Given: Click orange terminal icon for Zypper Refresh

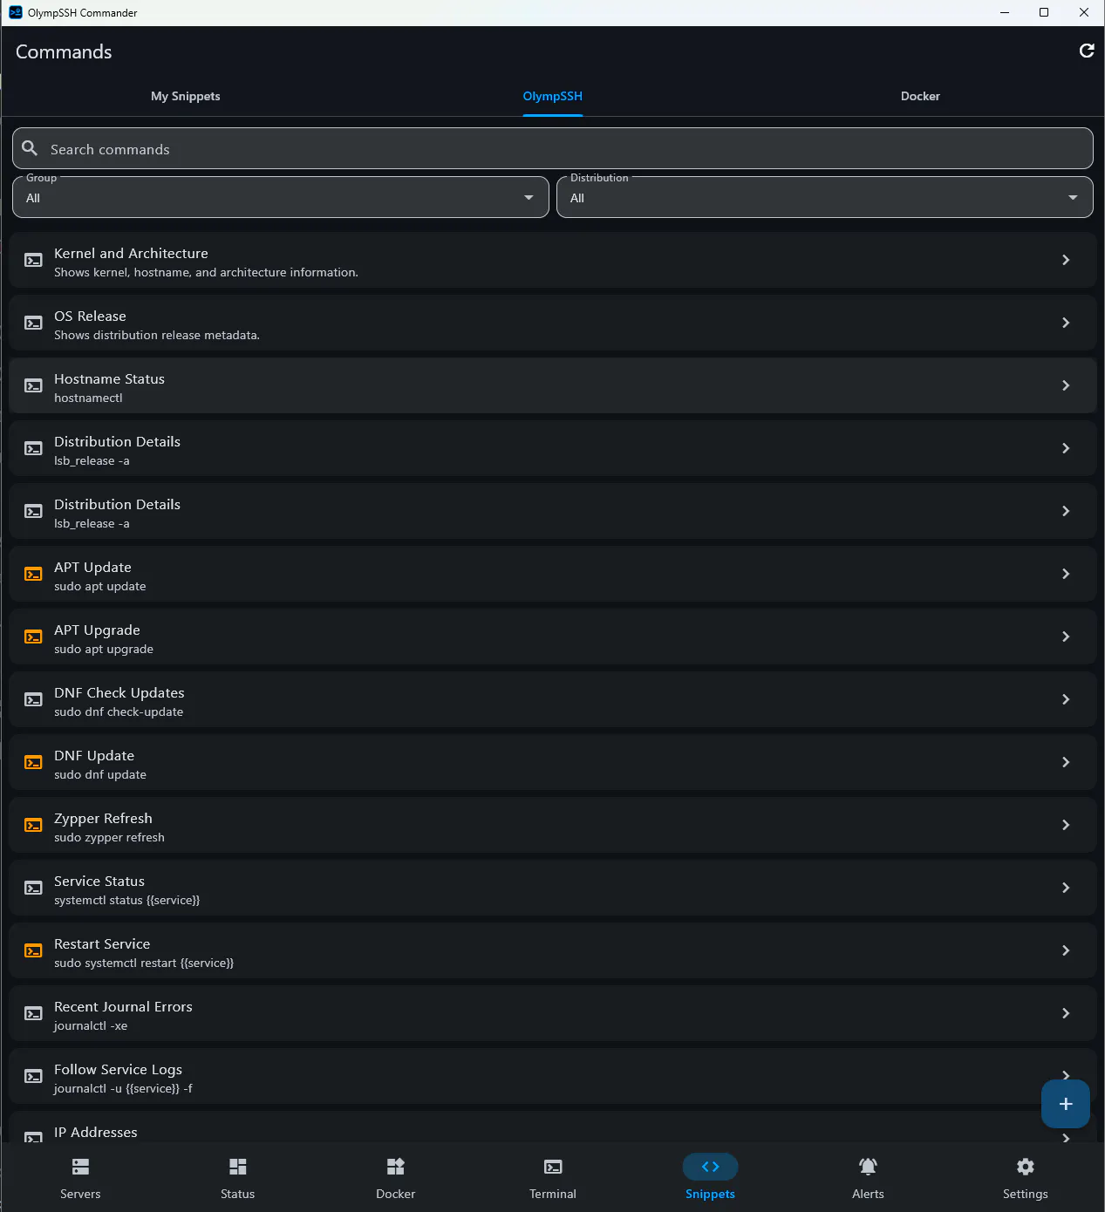Looking at the screenshot, I should point(33,826).
